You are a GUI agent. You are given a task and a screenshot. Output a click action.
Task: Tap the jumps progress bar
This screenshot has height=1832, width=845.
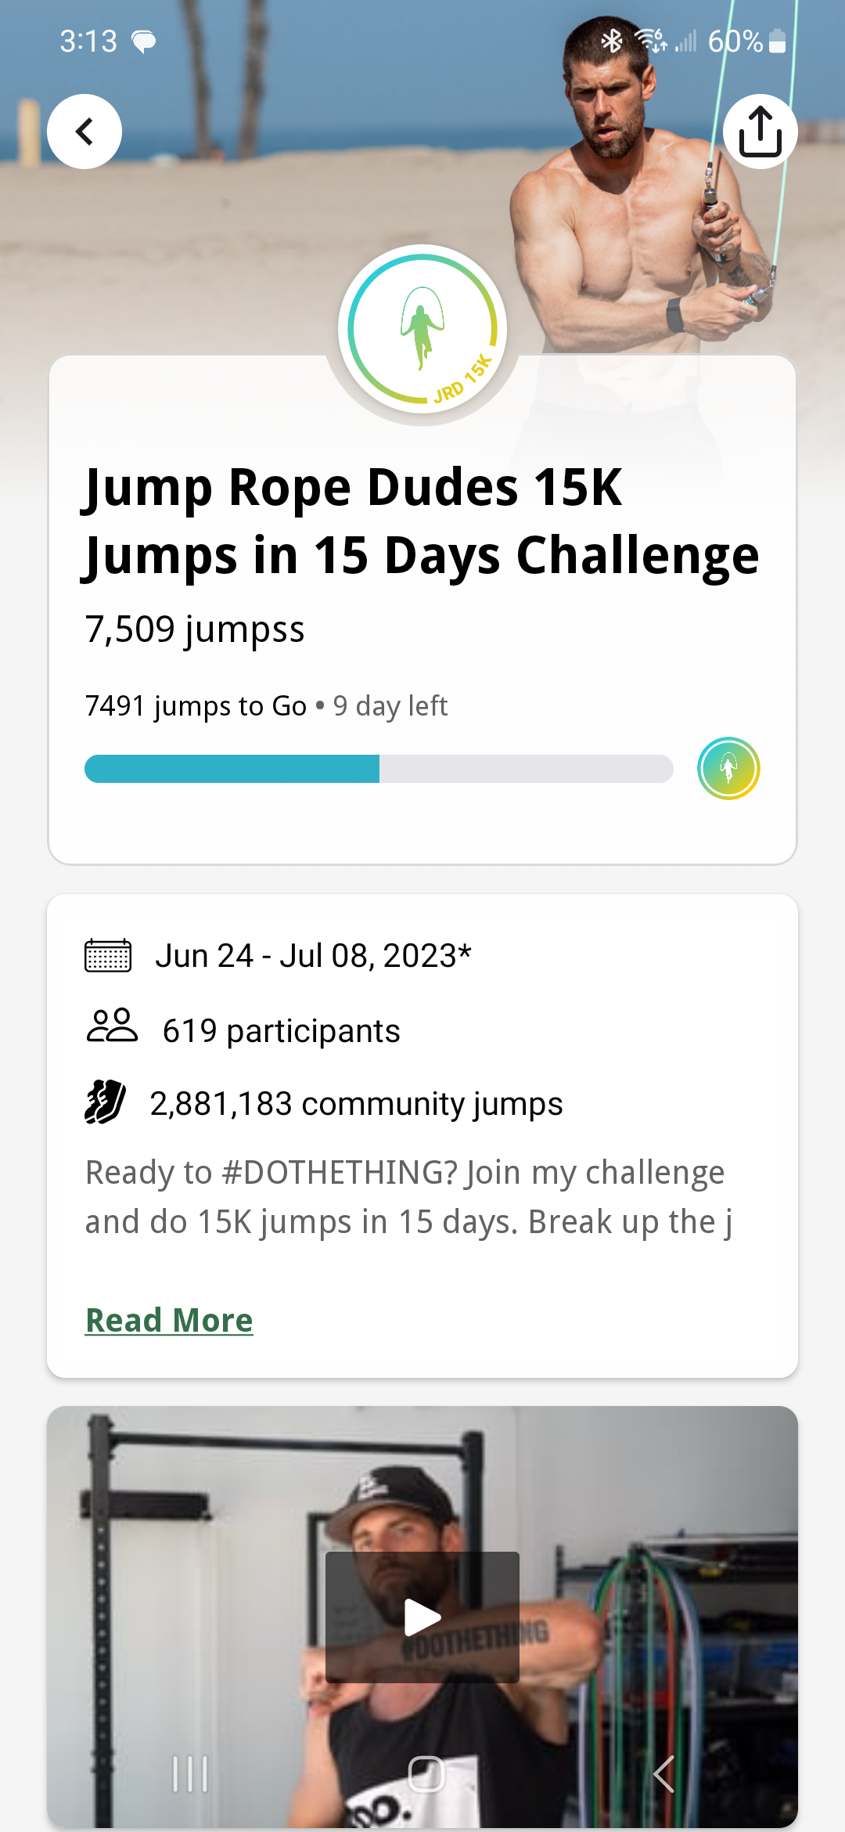[379, 769]
